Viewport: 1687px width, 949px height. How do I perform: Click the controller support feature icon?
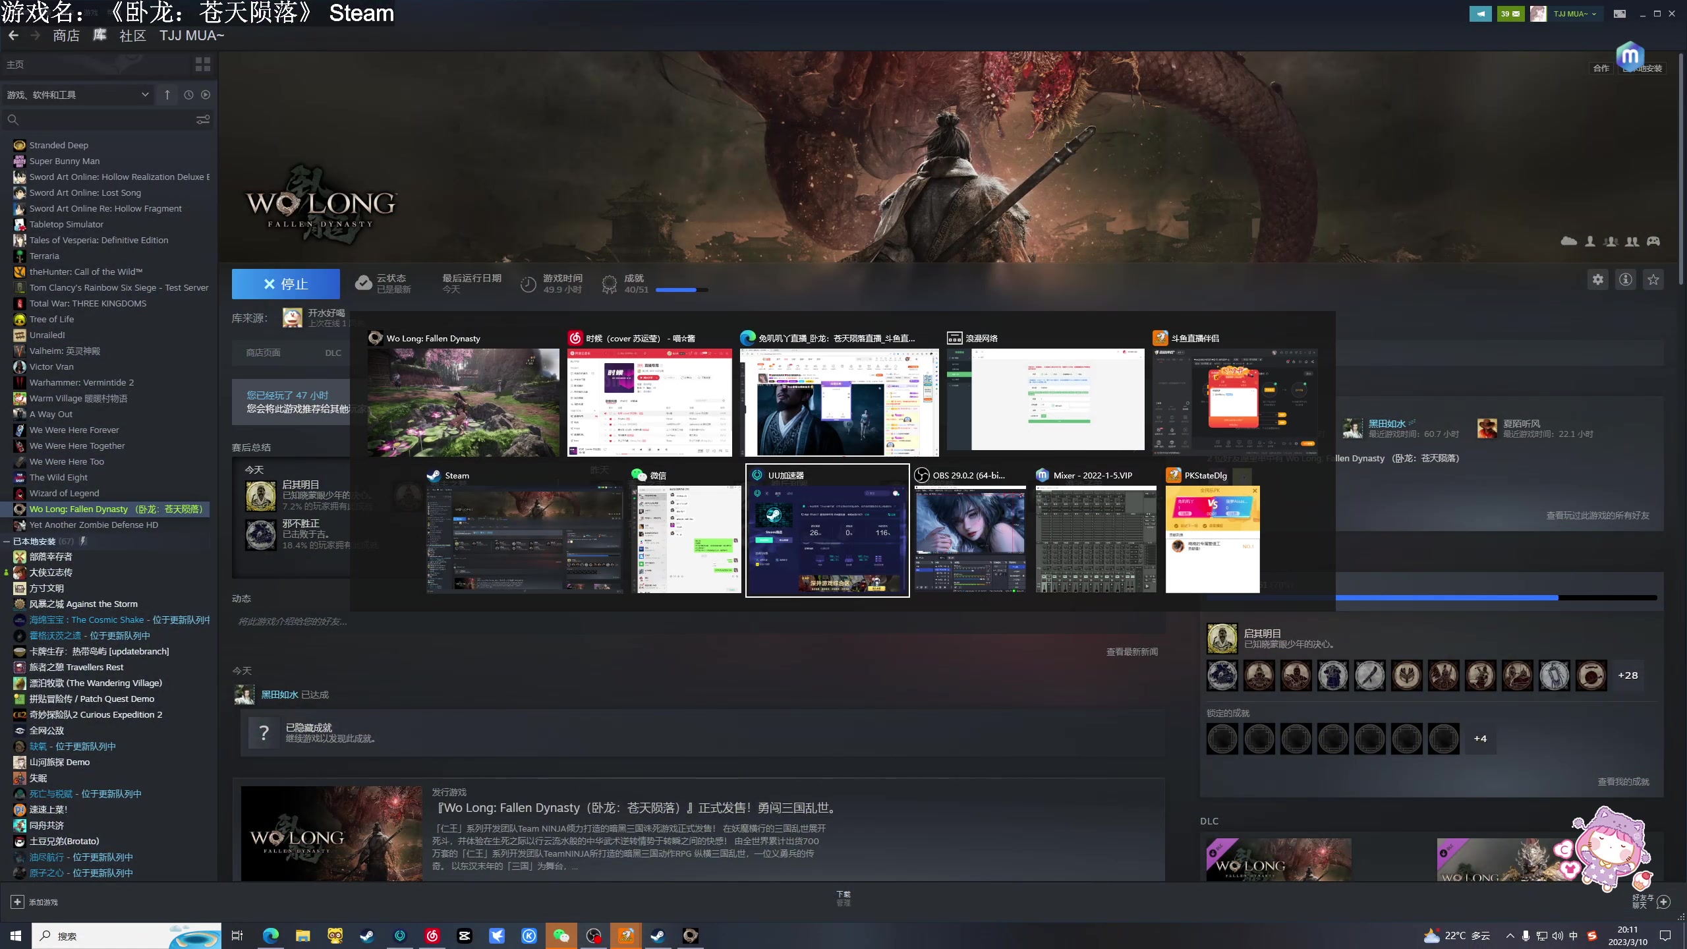tap(1653, 241)
